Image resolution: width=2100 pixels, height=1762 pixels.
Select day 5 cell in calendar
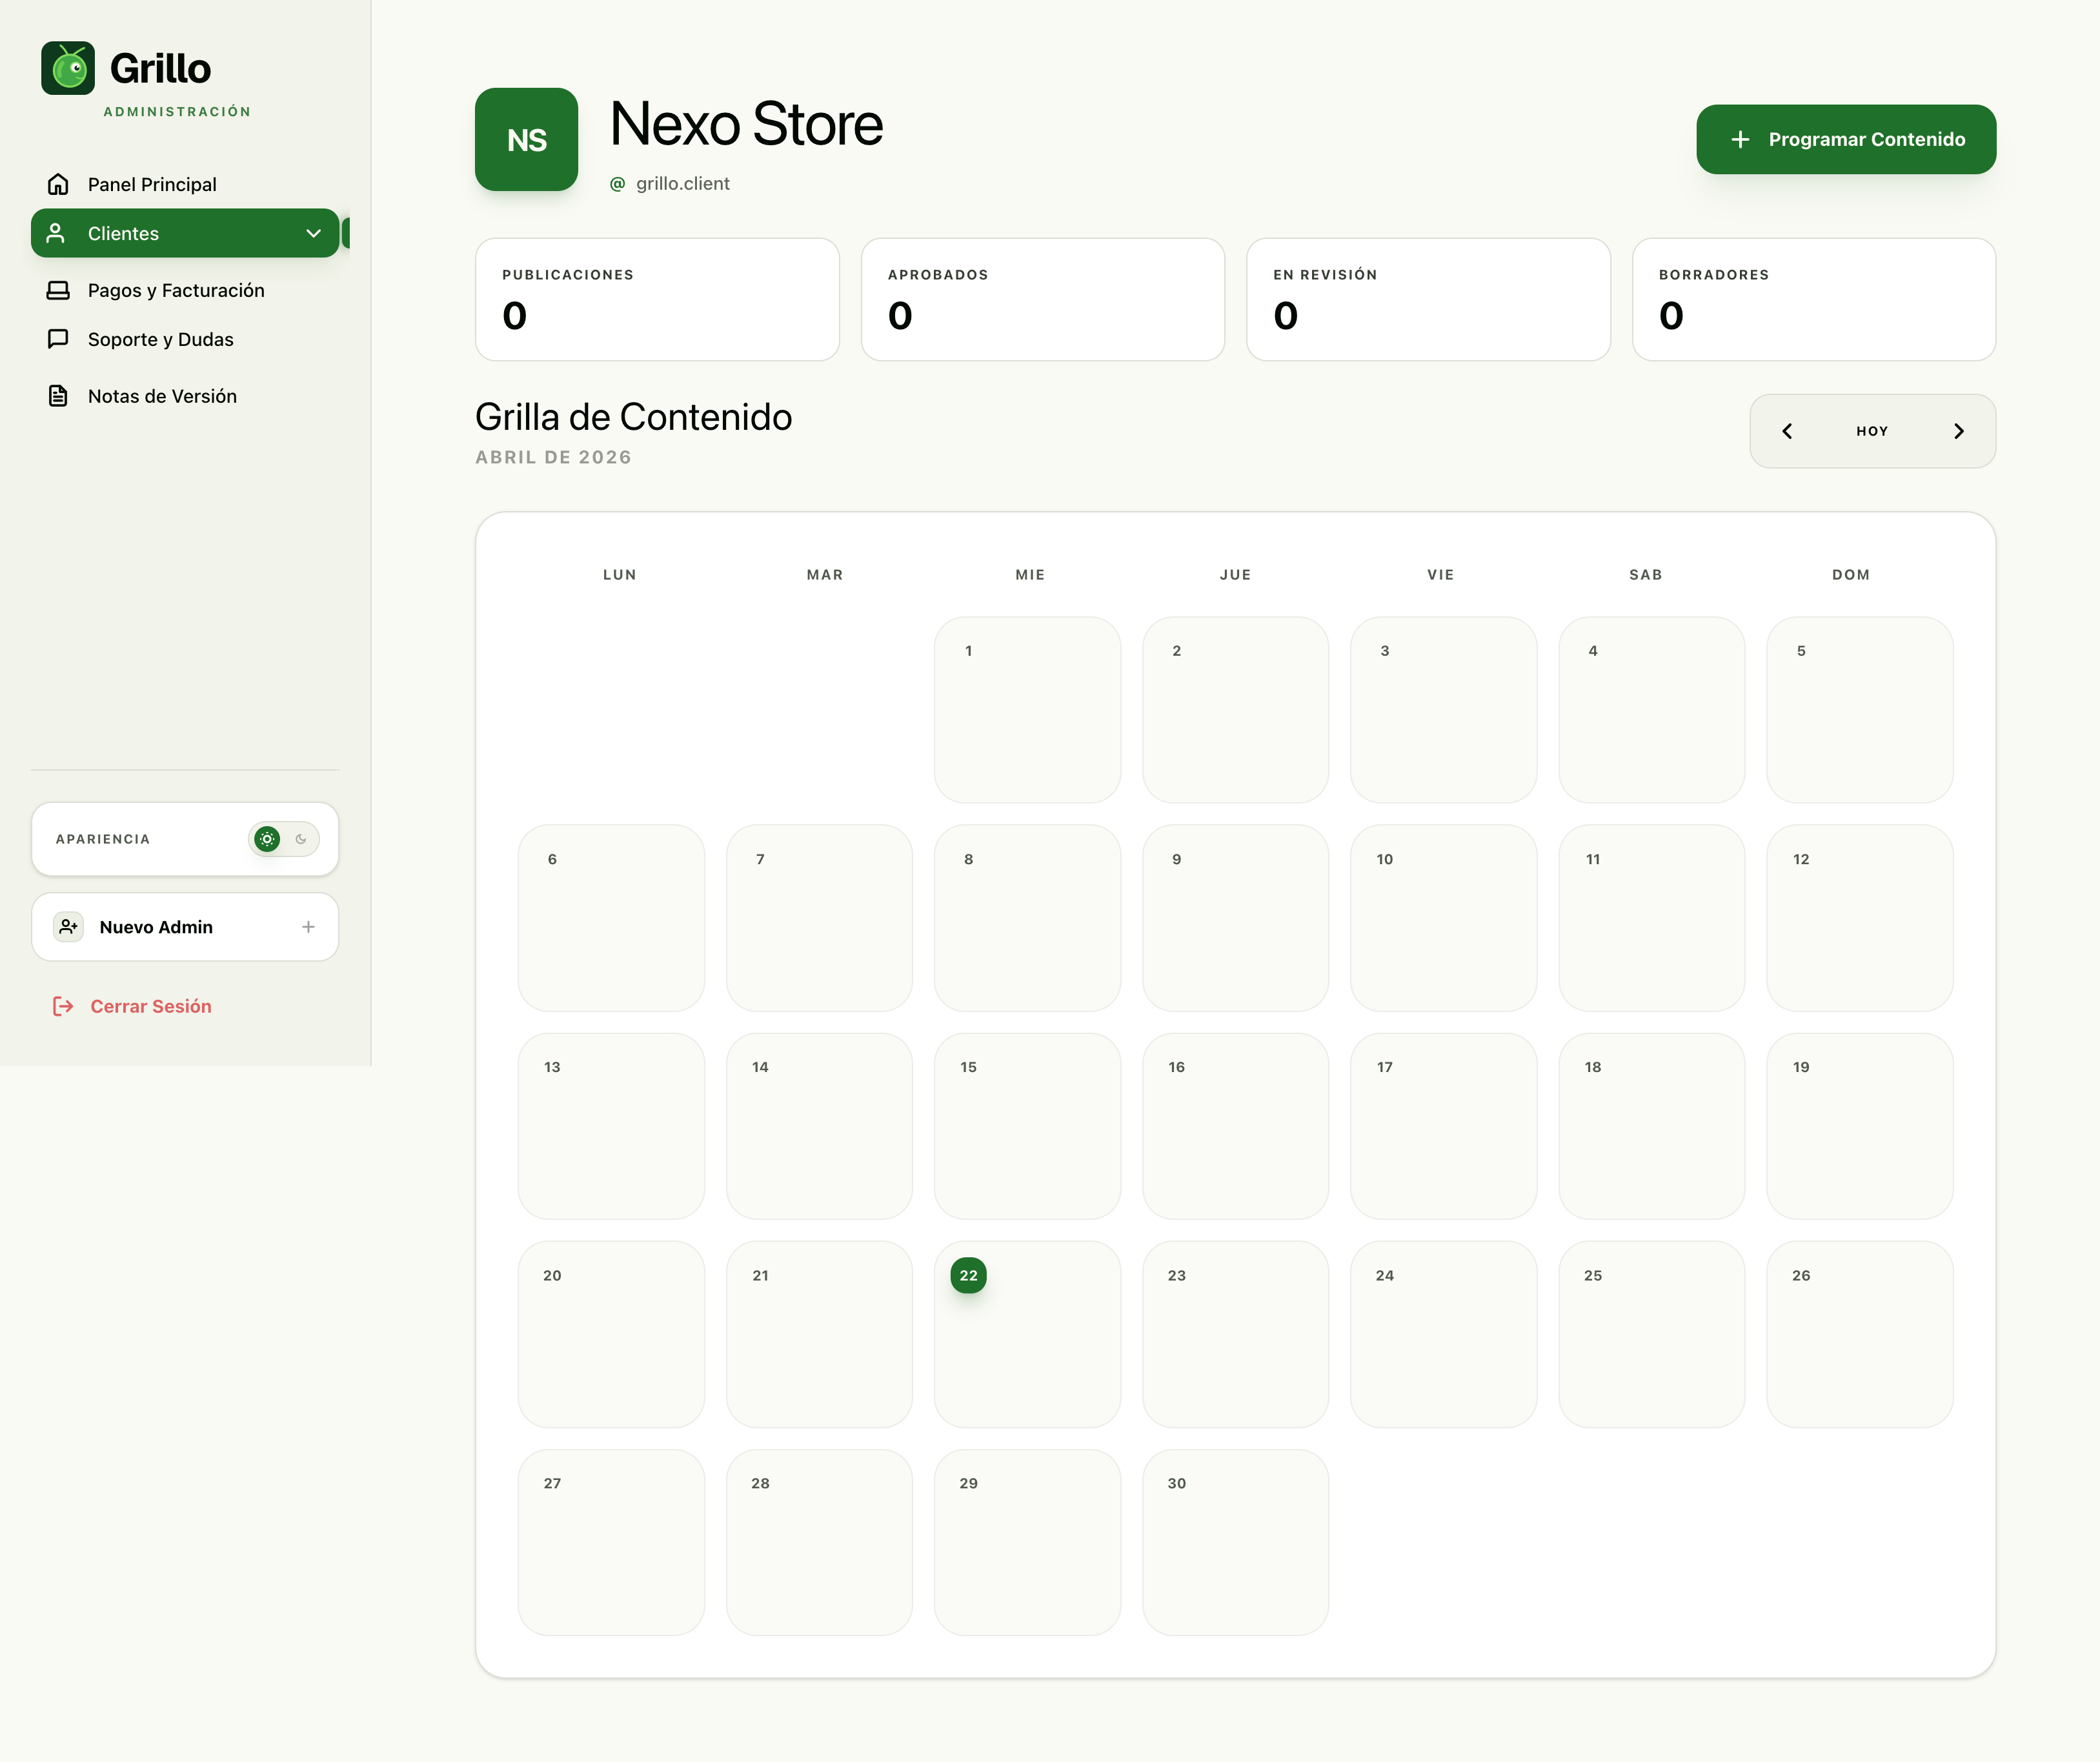(x=1860, y=710)
